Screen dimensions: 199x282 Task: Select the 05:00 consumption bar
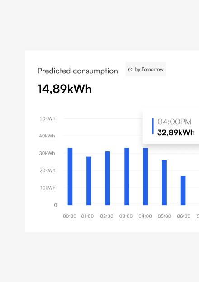[165, 183]
